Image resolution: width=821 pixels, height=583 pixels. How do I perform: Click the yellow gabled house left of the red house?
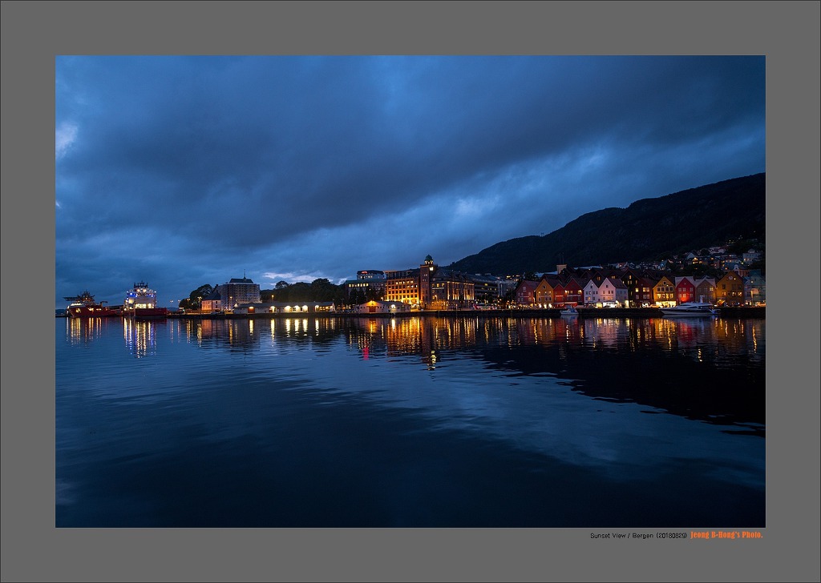(x=664, y=291)
